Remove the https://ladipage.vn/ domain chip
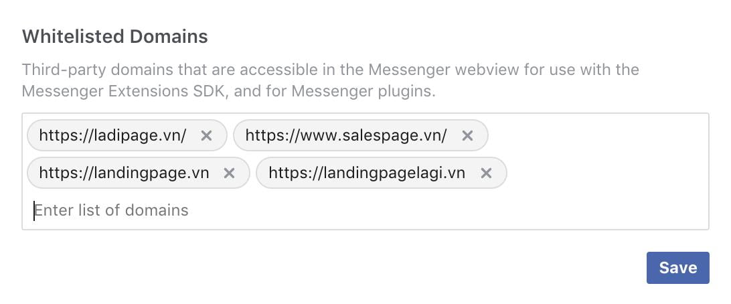 pyautogui.click(x=206, y=136)
